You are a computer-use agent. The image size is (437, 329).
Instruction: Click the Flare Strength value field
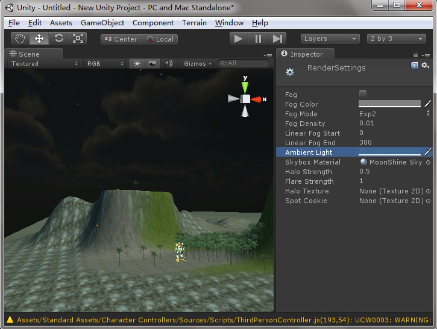pos(395,181)
